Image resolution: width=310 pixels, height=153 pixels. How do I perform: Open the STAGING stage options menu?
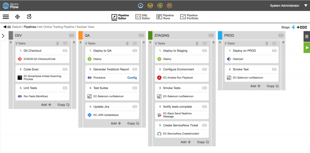(x=211, y=35)
